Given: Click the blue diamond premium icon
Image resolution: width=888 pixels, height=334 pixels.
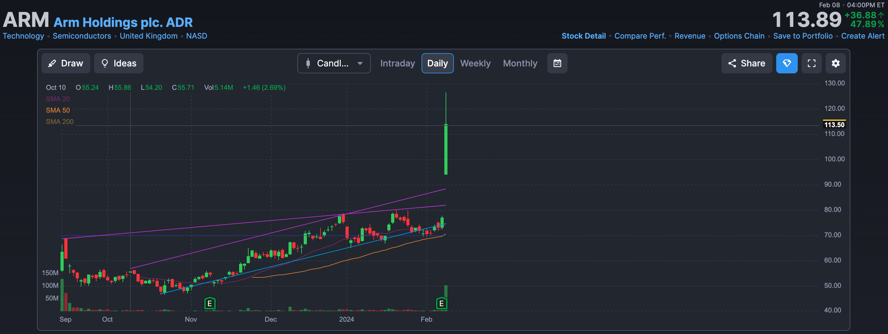Looking at the screenshot, I should click(787, 63).
